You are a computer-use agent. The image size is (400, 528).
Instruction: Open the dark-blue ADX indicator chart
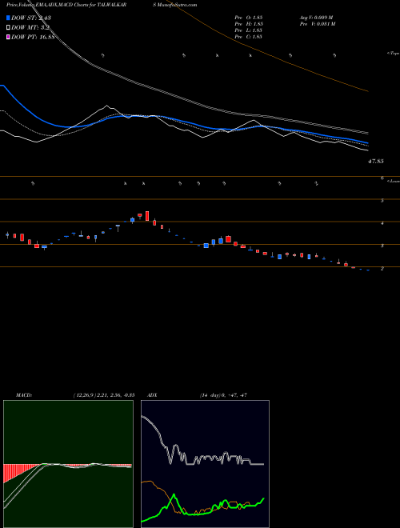[x=205, y=464]
